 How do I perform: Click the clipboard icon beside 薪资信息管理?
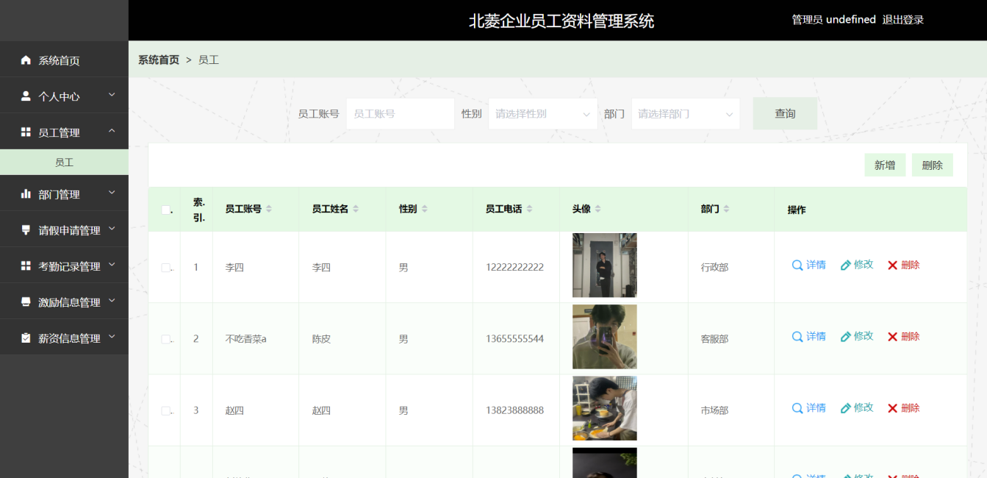(26, 338)
